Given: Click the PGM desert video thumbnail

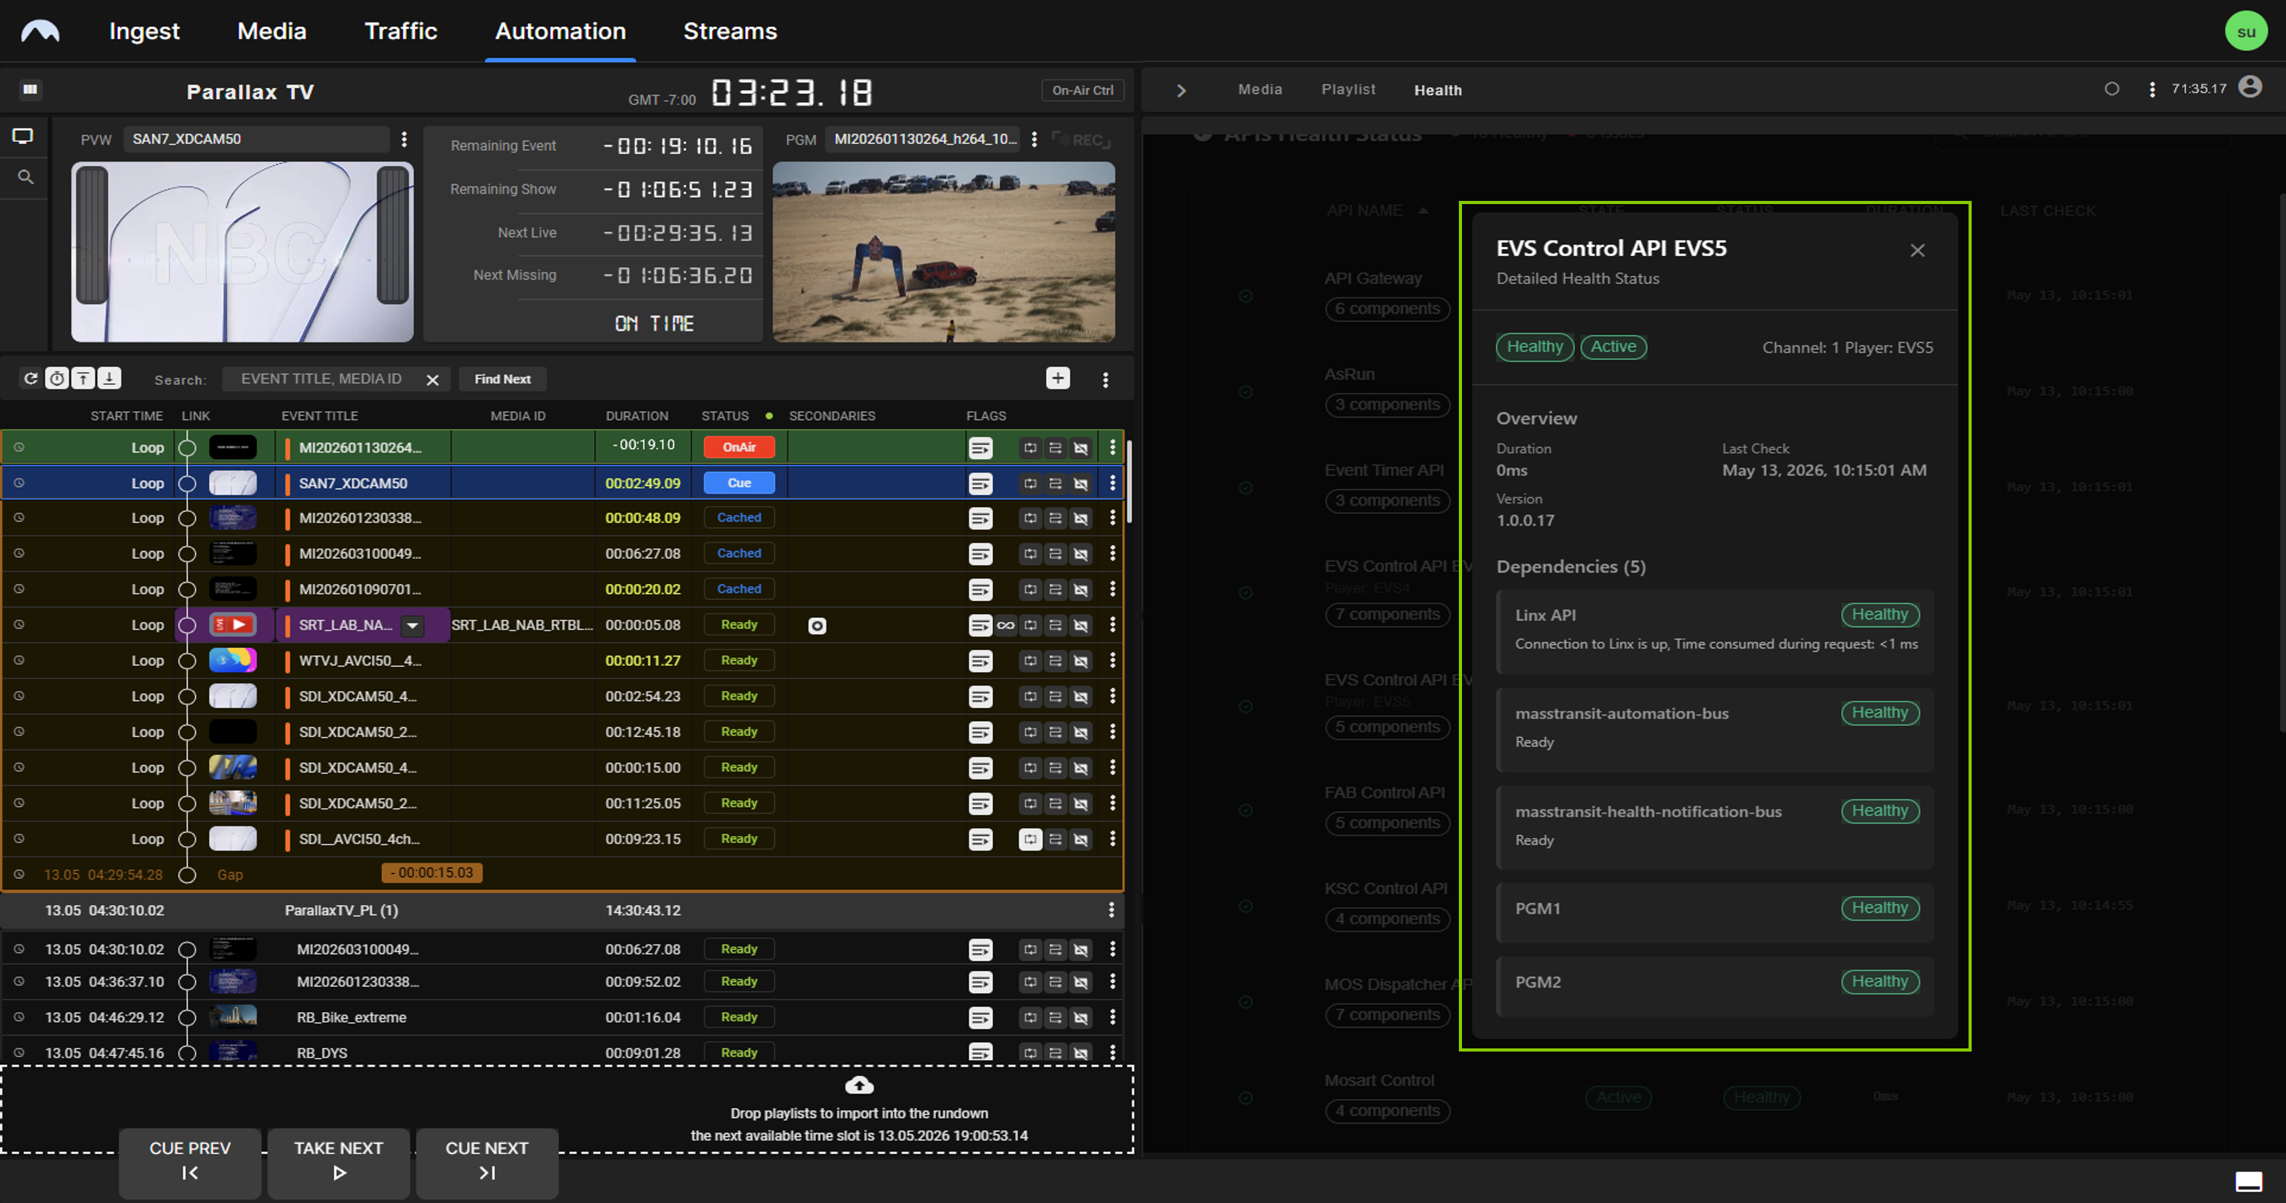Looking at the screenshot, I should tap(944, 252).
